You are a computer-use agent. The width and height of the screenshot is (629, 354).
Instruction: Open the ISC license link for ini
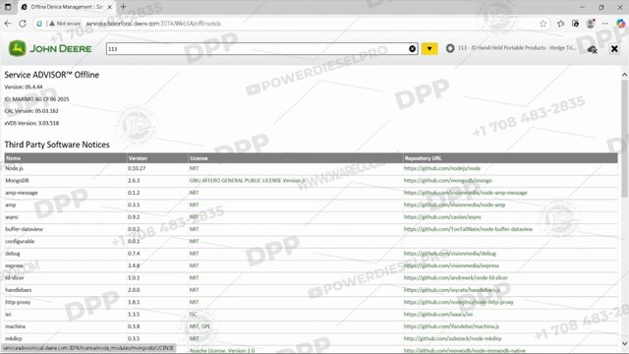[193, 315]
